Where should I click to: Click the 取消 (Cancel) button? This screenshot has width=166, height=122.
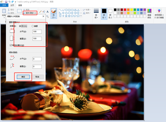37,77
